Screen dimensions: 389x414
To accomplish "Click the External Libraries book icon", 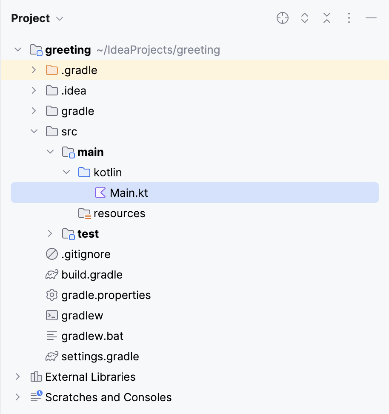I will (x=35, y=377).
